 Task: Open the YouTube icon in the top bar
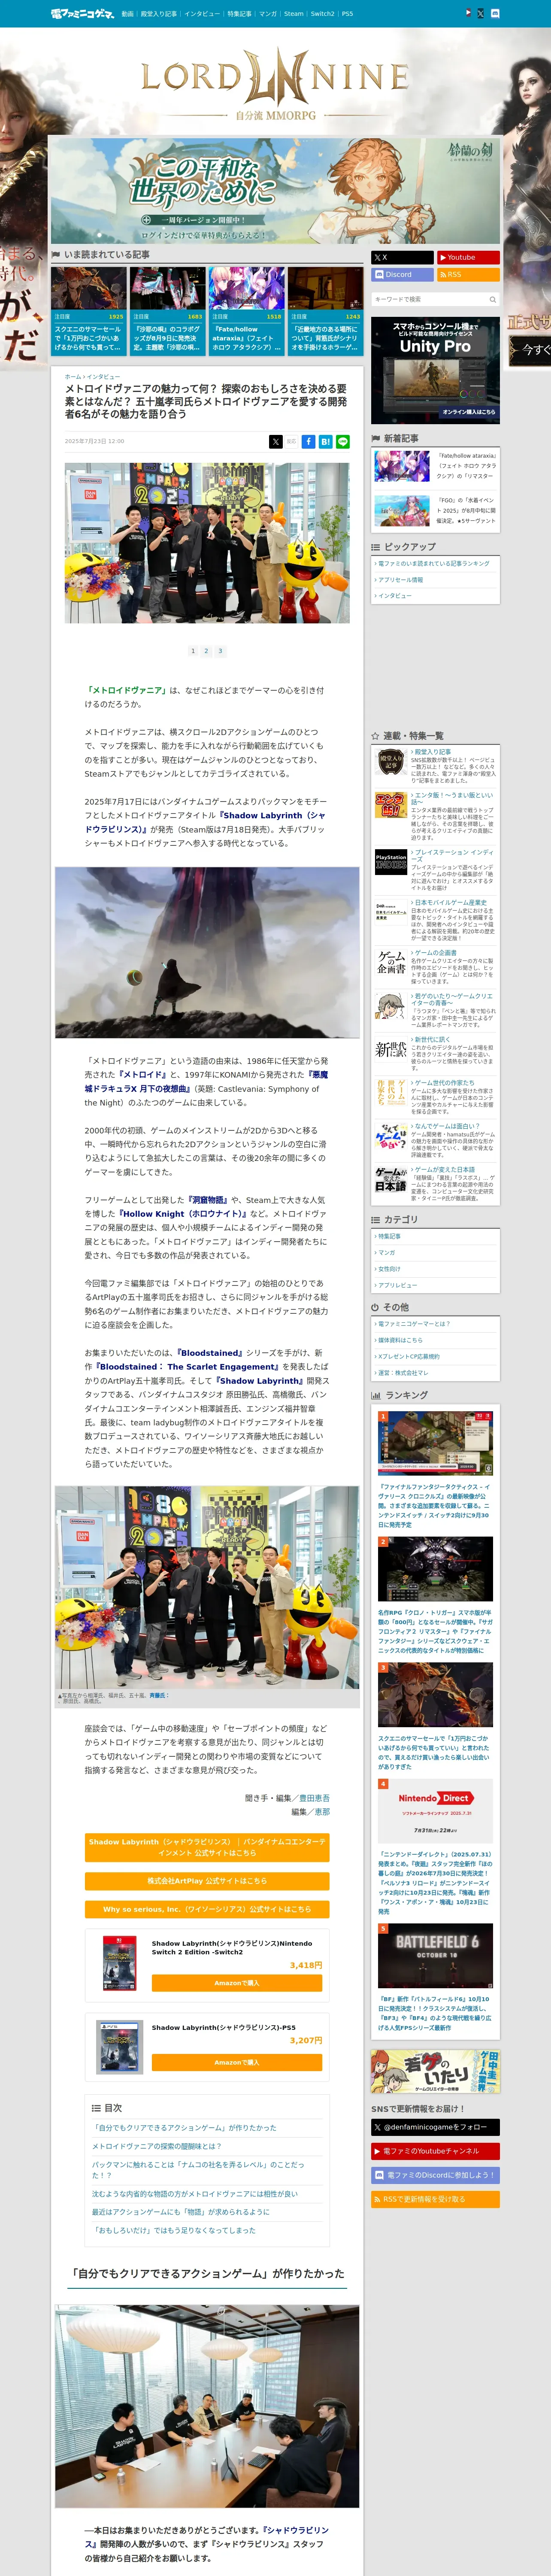tap(468, 13)
